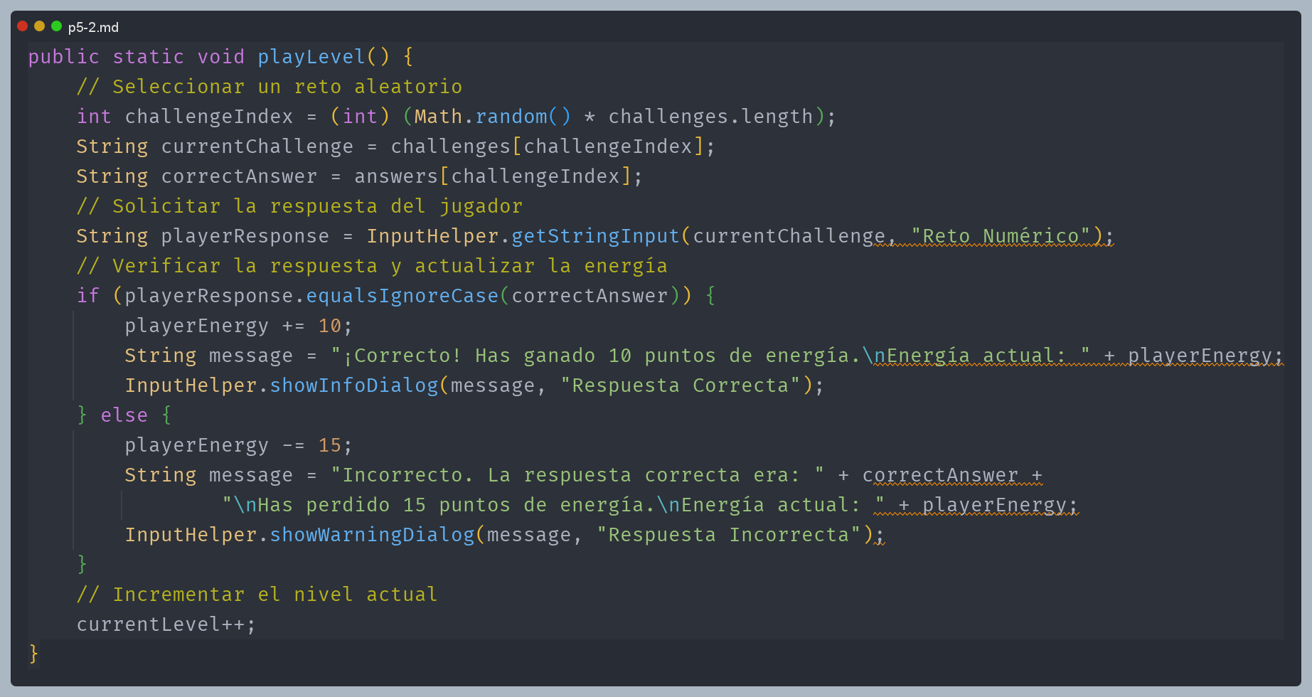The image size is (1312, 697).
Task: Click the green maximize dot
Action: point(56,26)
